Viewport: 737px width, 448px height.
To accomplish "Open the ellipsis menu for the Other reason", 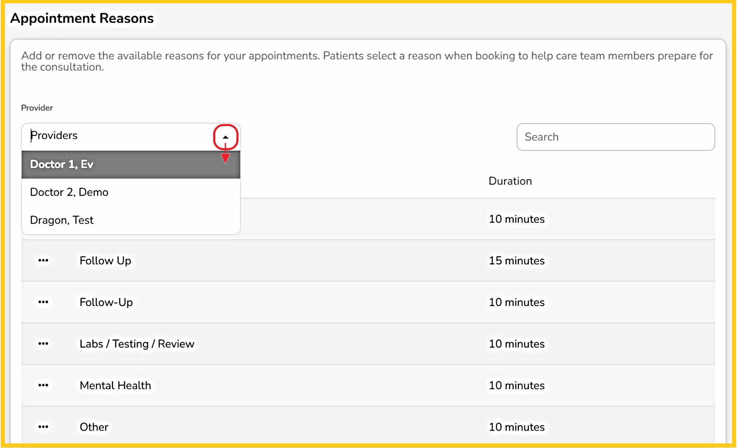I will 43,427.
